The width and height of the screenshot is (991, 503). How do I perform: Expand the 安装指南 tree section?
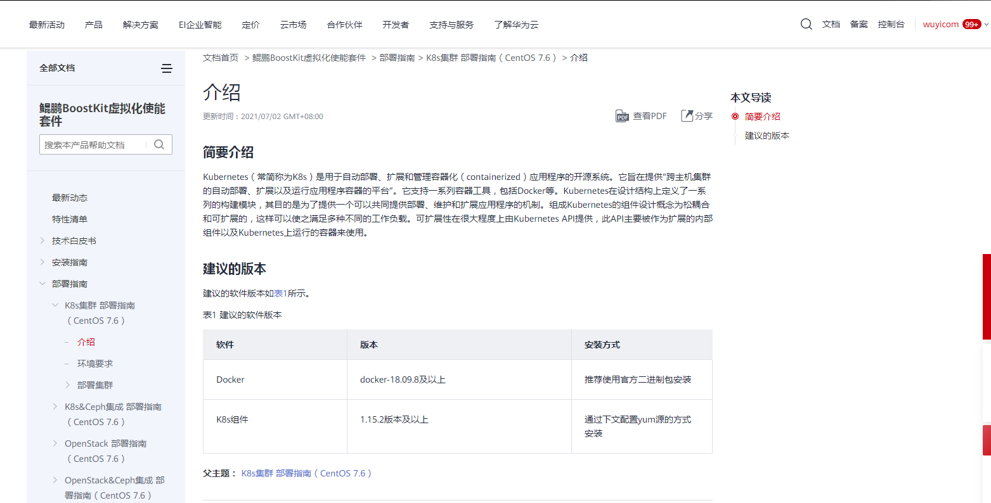click(42, 262)
